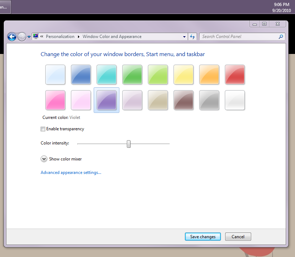Click Personalization in the breadcrumb
The width and height of the screenshot is (295, 257).
coord(60,37)
